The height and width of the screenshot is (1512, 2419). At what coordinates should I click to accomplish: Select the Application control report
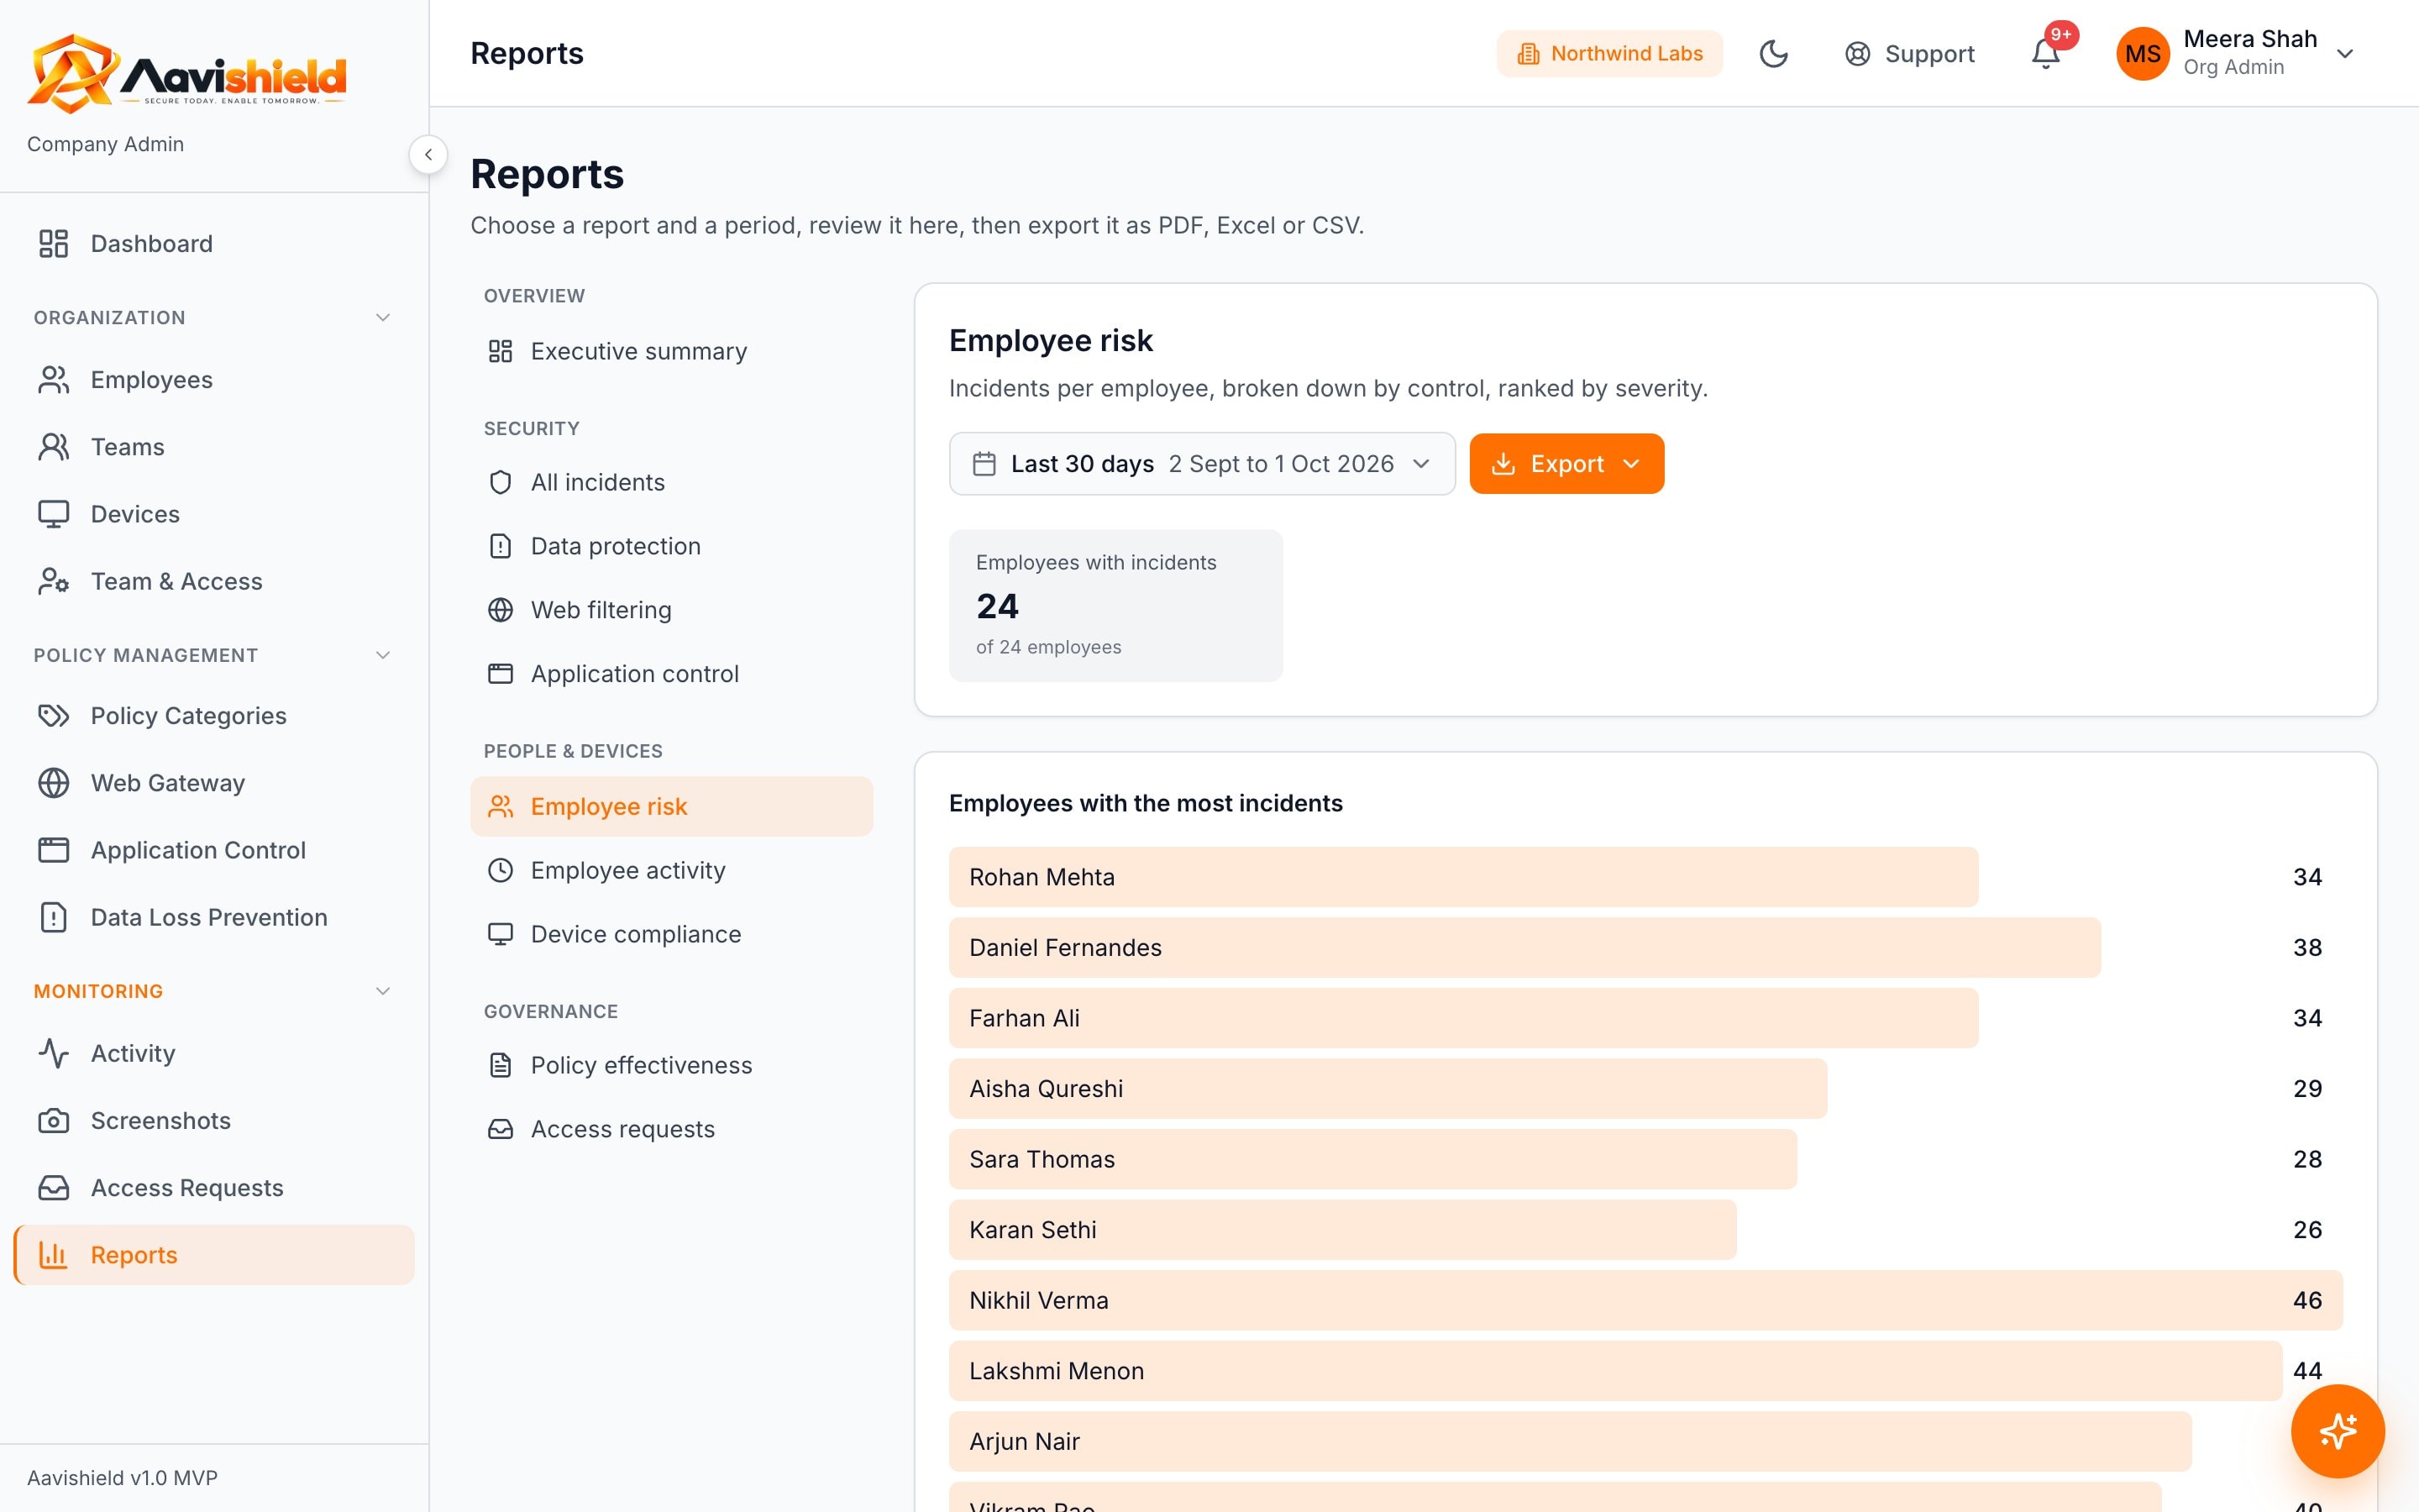(x=671, y=674)
